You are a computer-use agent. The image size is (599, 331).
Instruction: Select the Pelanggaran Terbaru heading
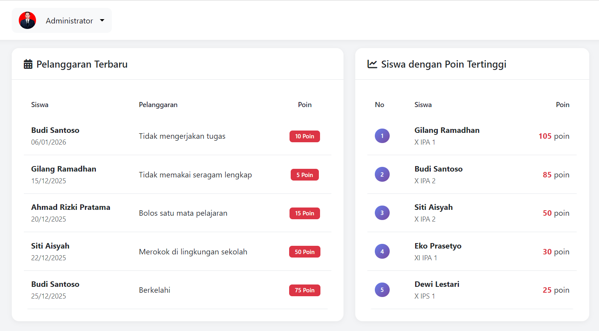82,64
